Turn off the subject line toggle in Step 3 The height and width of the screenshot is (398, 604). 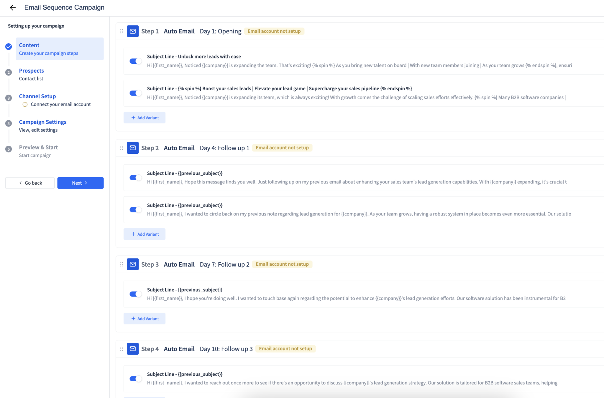135,294
